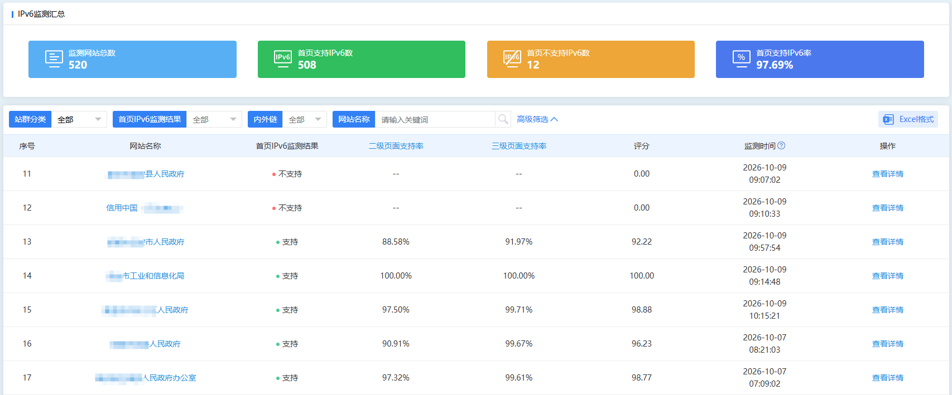Click the help icon beside 监测时间
Screen dimensions: 952x395
click(781, 145)
